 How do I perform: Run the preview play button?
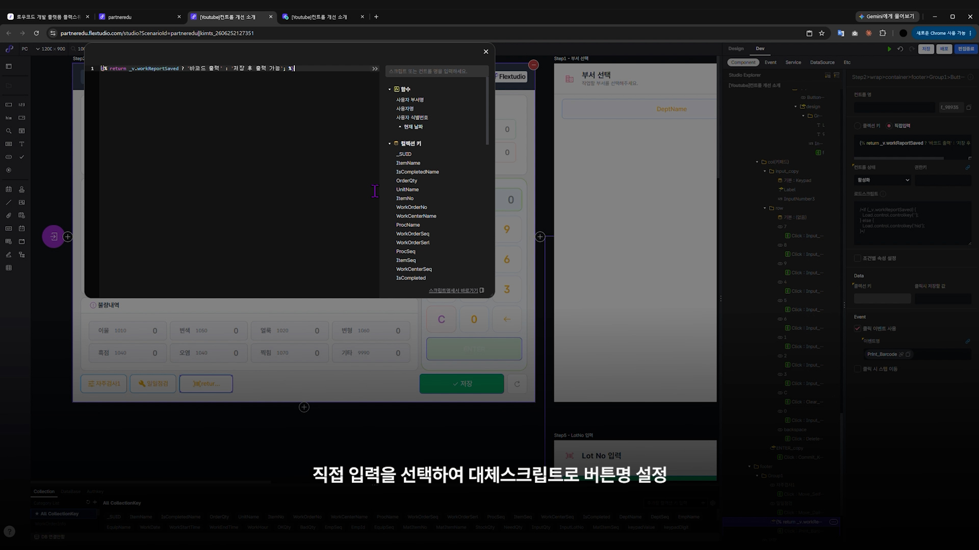889,49
